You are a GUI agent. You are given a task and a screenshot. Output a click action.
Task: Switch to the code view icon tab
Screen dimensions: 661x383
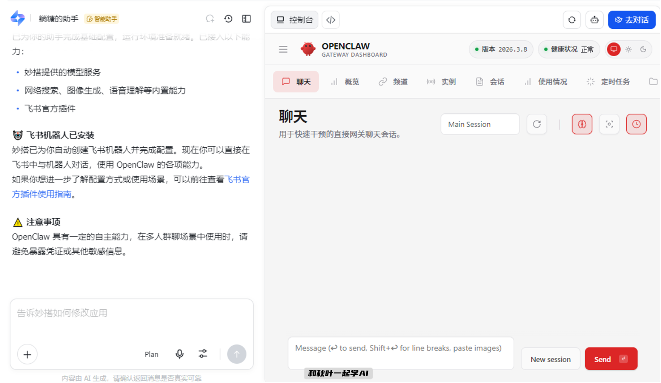click(330, 20)
